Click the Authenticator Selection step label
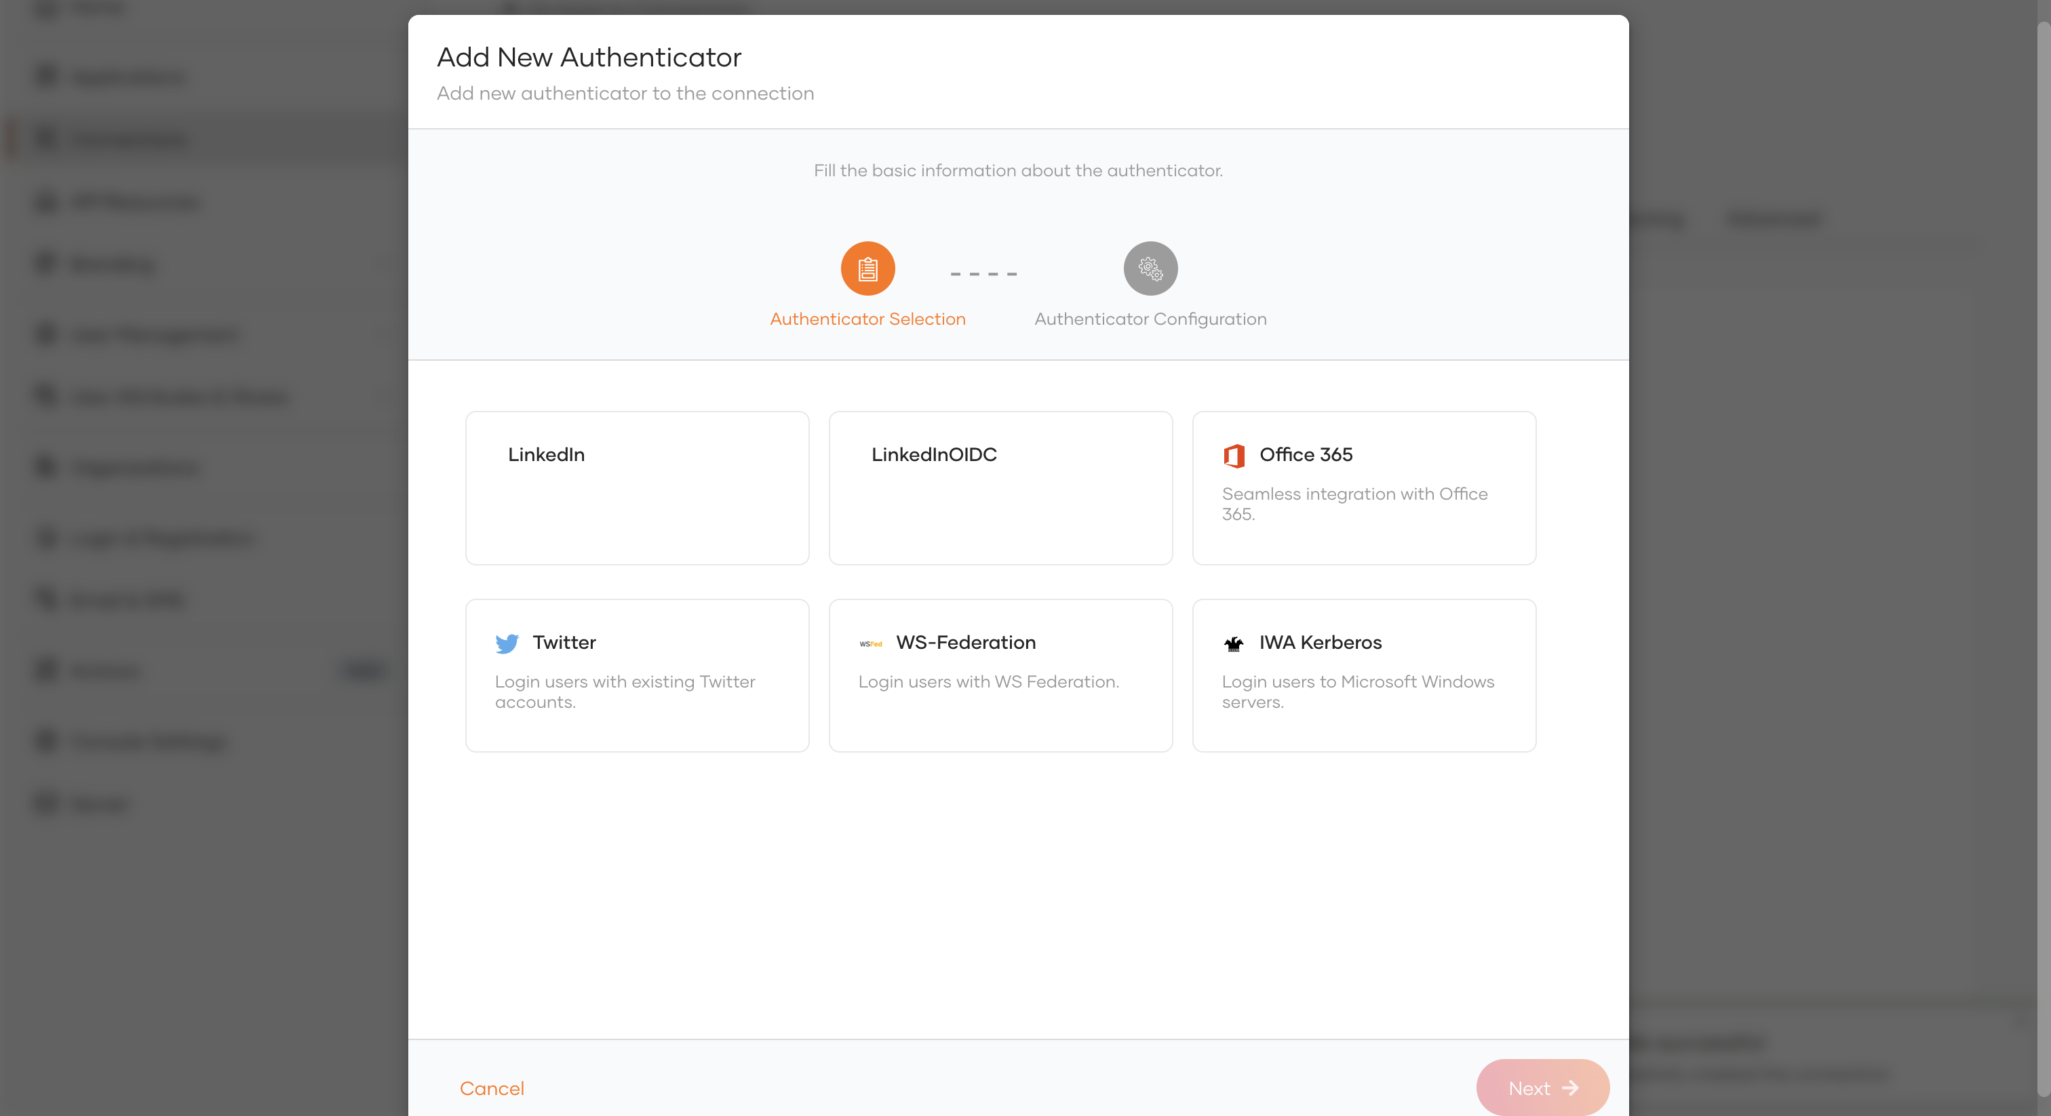 [x=868, y=319]
